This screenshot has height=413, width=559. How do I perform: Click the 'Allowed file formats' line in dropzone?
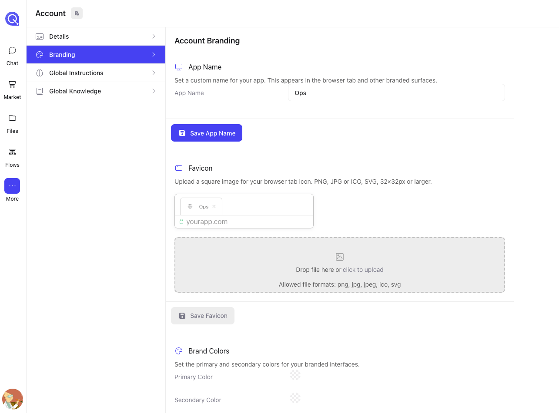340,285
